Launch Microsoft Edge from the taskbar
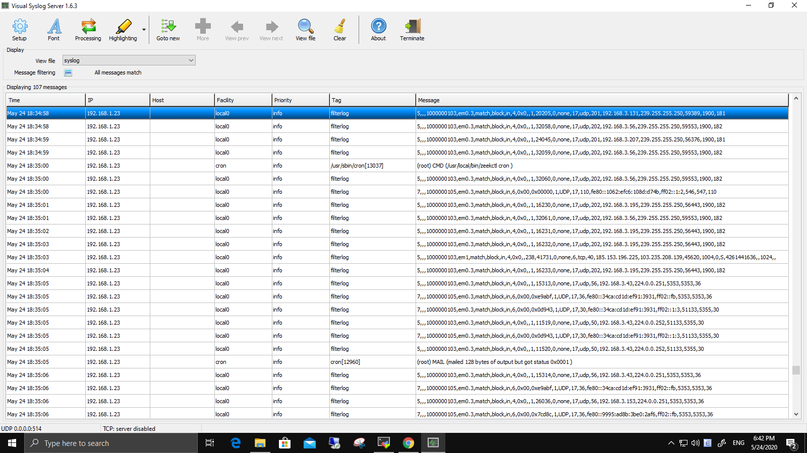The width and height of the screenshot is (807, 453). point(236,443)
